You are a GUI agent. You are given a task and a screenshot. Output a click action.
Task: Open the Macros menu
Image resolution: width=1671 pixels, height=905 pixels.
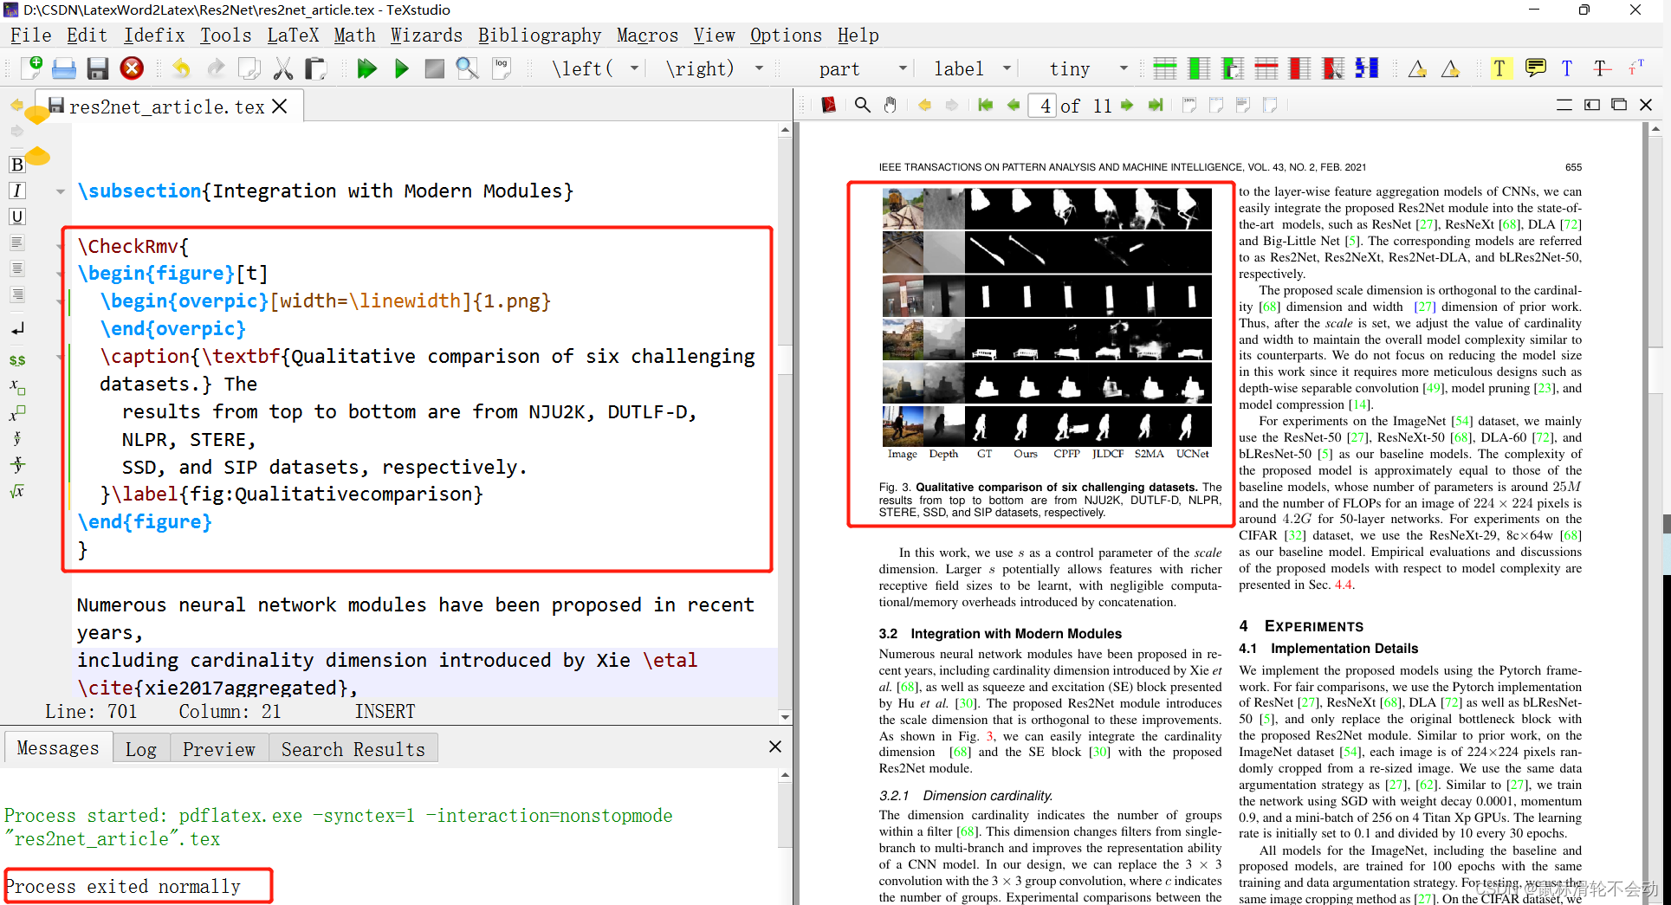click(647, 36)
